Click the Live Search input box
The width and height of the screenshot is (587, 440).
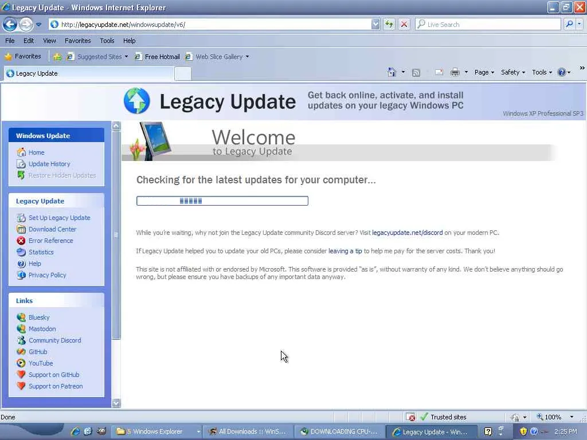pos(488,25)
